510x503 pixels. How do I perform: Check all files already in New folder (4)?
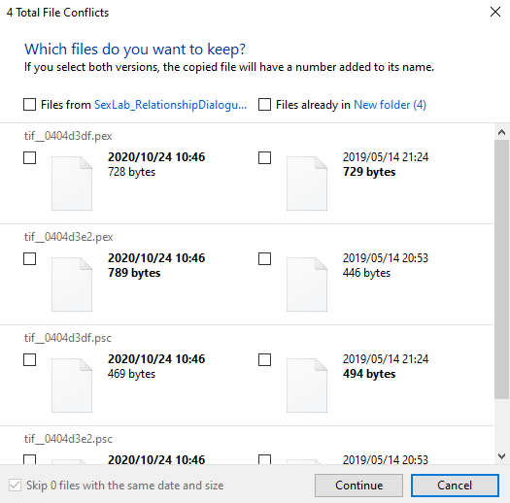click(x=264, y=105)
